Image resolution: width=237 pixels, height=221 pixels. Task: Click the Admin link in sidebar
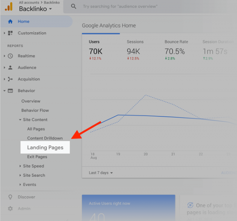coord(24,208)
